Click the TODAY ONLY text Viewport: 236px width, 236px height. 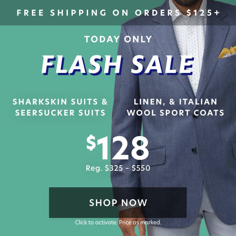[x=118, y=39]
